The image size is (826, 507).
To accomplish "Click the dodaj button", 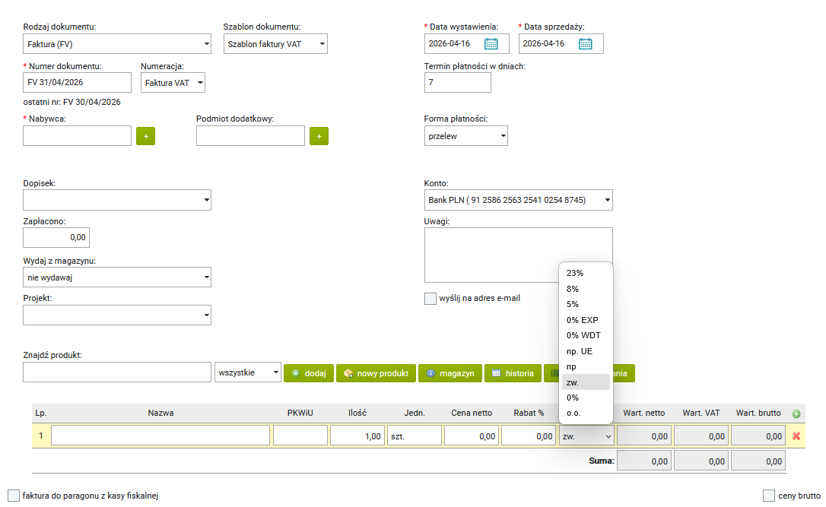I will [308, 373].
